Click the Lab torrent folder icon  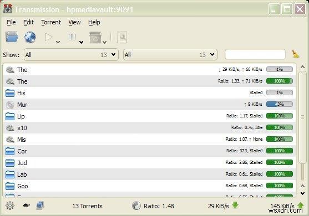click(x=10, y=174)
